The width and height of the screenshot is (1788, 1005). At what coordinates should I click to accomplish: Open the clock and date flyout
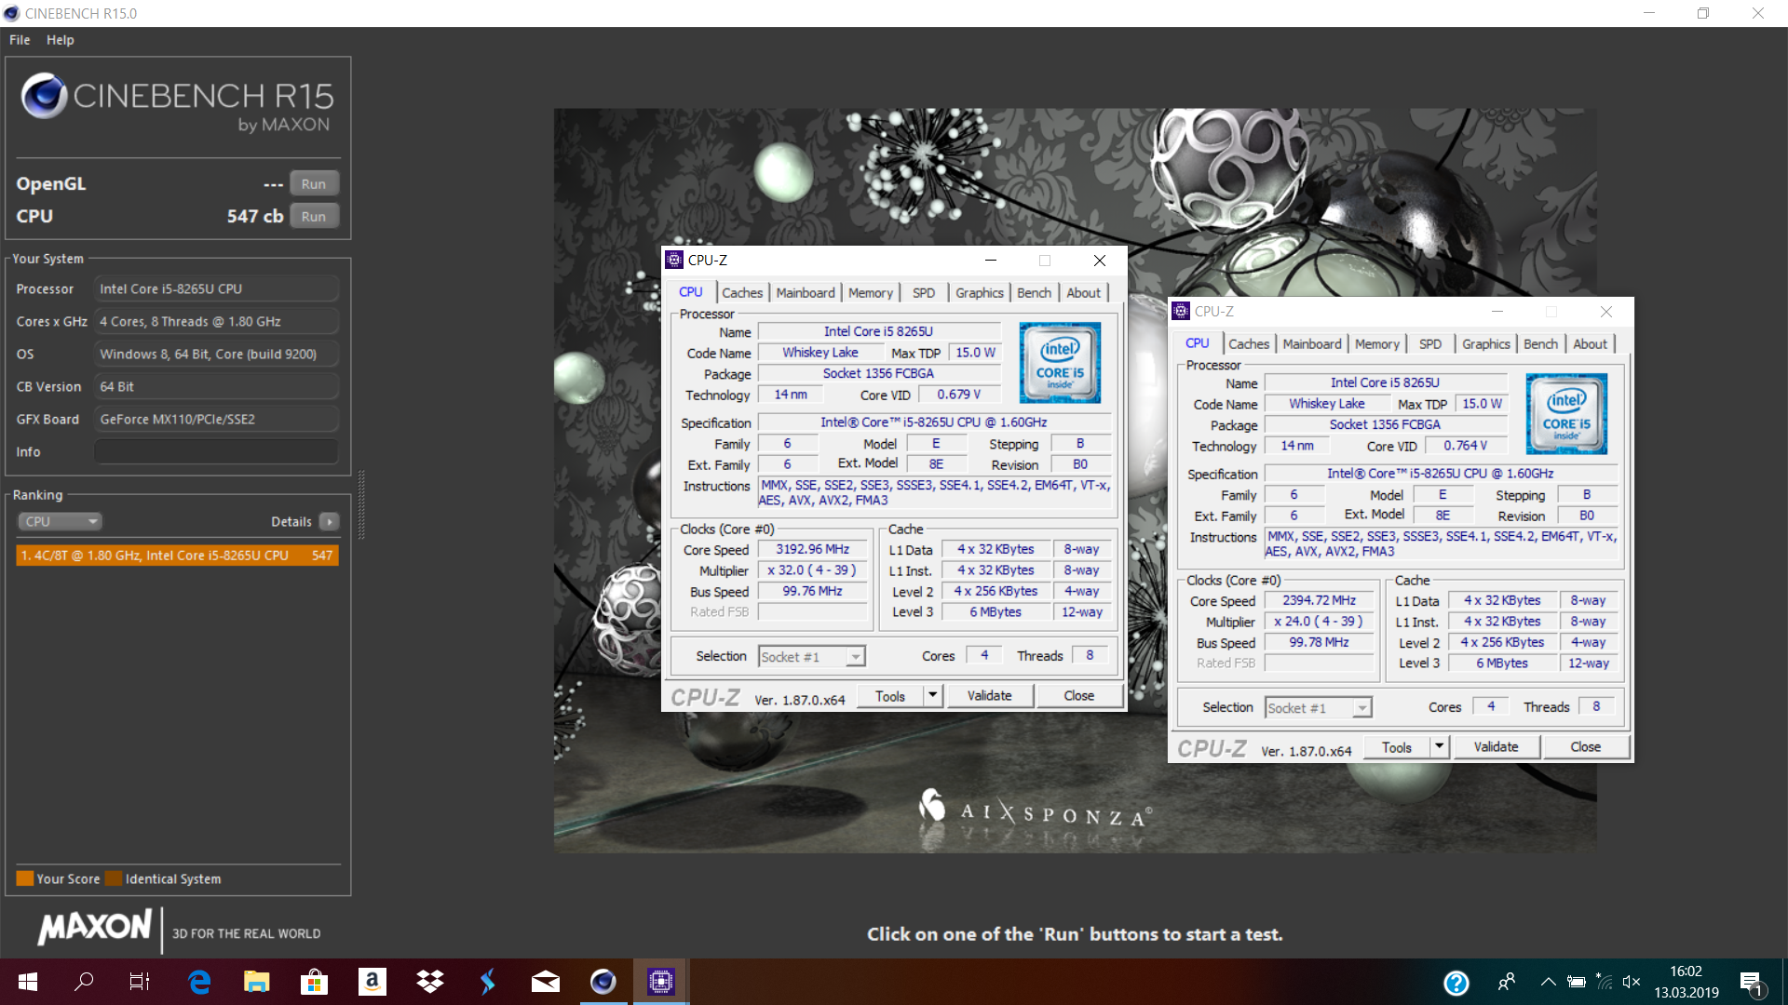[1686, 982]
